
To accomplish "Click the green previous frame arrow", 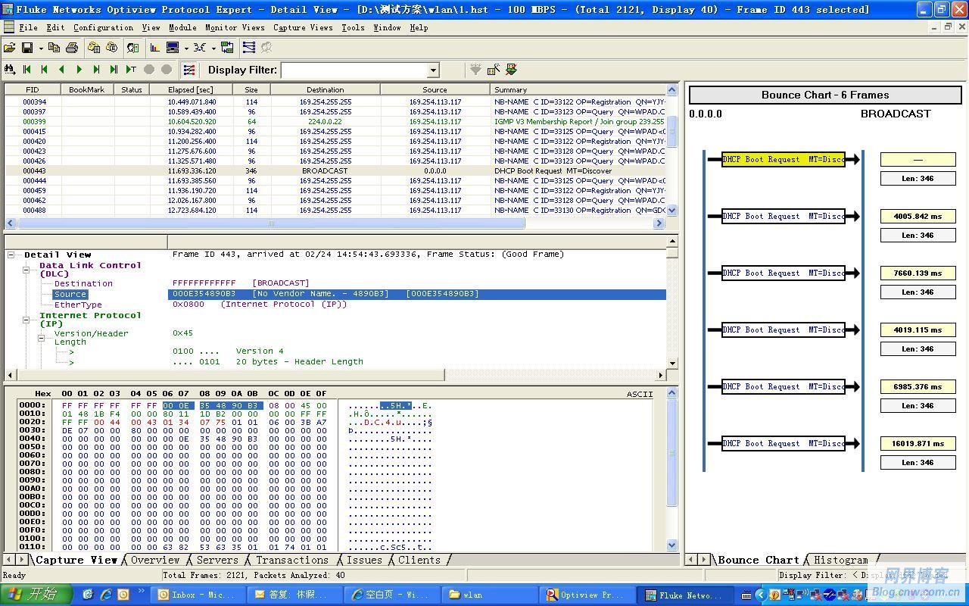I will point(62,70).
